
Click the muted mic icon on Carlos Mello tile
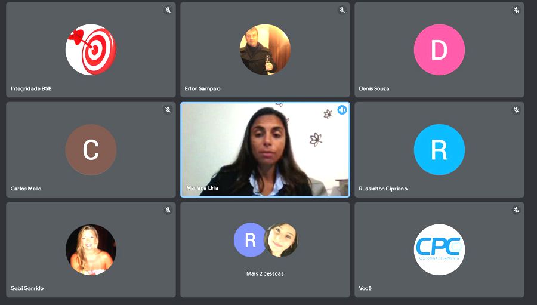click(168, 110)
